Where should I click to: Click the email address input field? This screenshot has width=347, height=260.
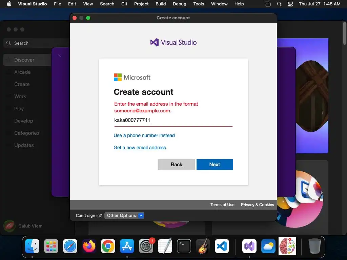173,120
